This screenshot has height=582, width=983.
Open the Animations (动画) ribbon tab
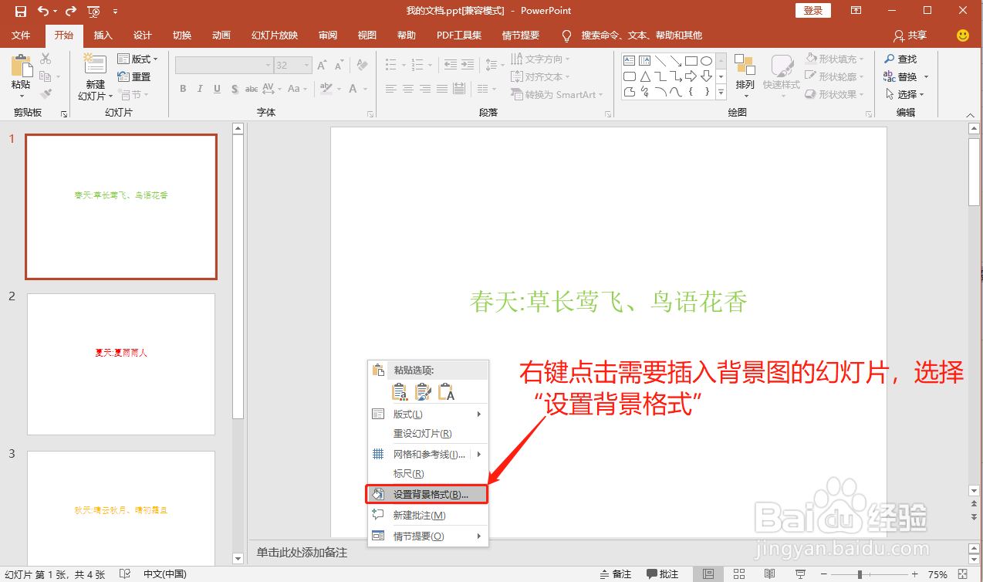[x=221, y=36]
